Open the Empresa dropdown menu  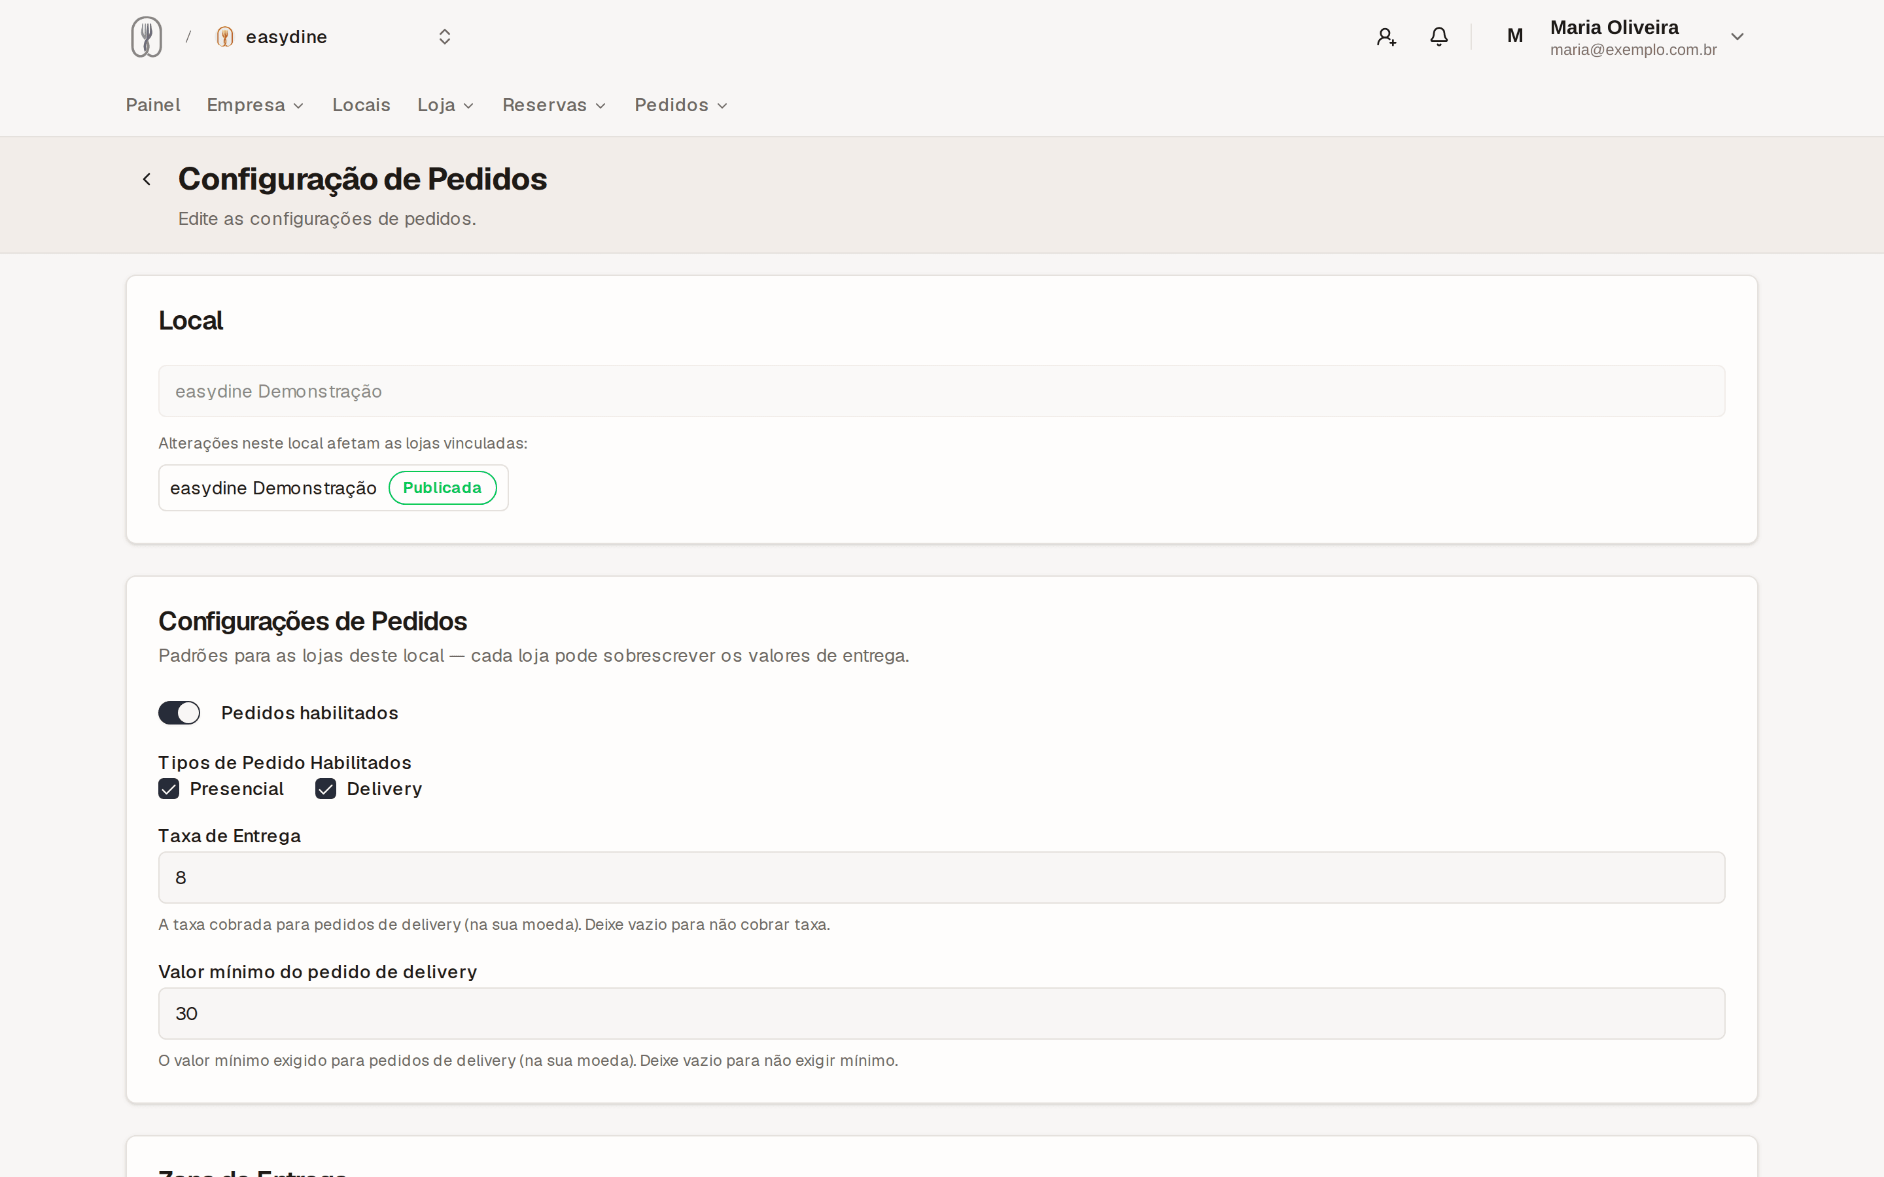[x=254, y=105]
